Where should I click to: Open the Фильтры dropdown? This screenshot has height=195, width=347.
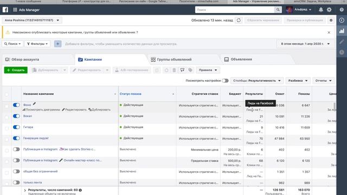[x=37, y=44]
